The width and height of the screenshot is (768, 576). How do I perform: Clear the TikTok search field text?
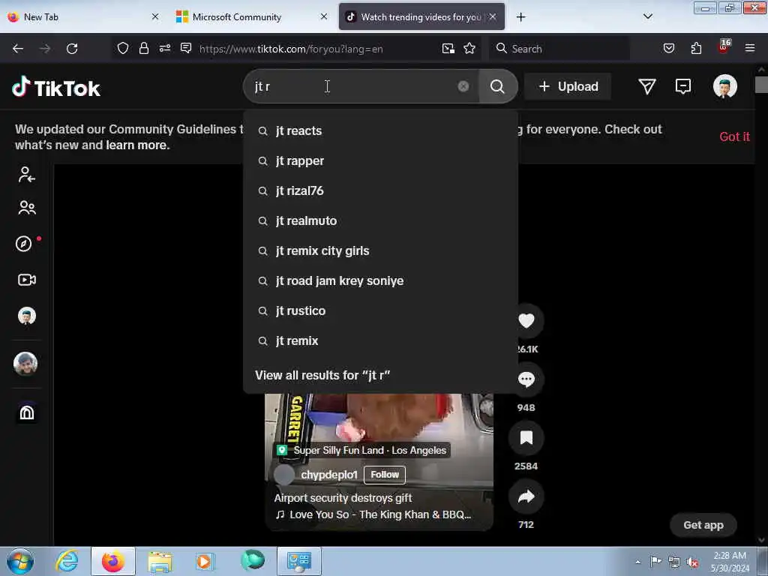pyautogui.click(x=463, y=87)
